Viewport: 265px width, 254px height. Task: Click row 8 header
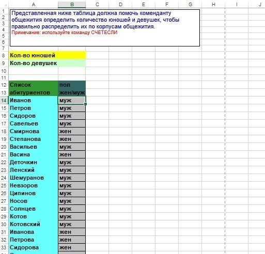click(x=4, y=55)
